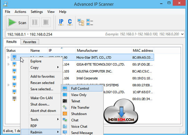Select Full Control in Radmin submenu
The width and height of the screenshot is (188, 135).
click(82, 88)
